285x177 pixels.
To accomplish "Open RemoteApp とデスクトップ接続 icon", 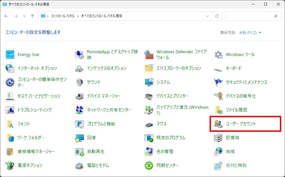I will 79,55.
